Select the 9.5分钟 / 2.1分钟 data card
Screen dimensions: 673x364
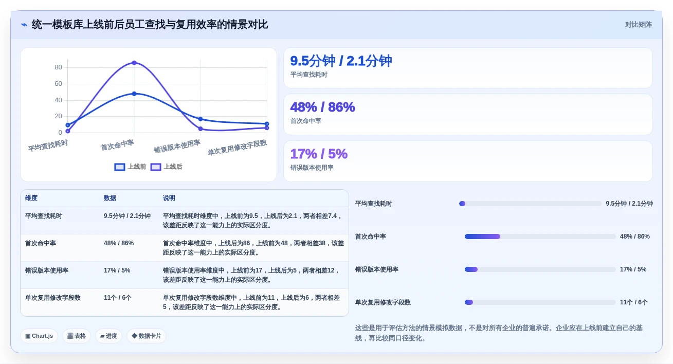(468, 68)
